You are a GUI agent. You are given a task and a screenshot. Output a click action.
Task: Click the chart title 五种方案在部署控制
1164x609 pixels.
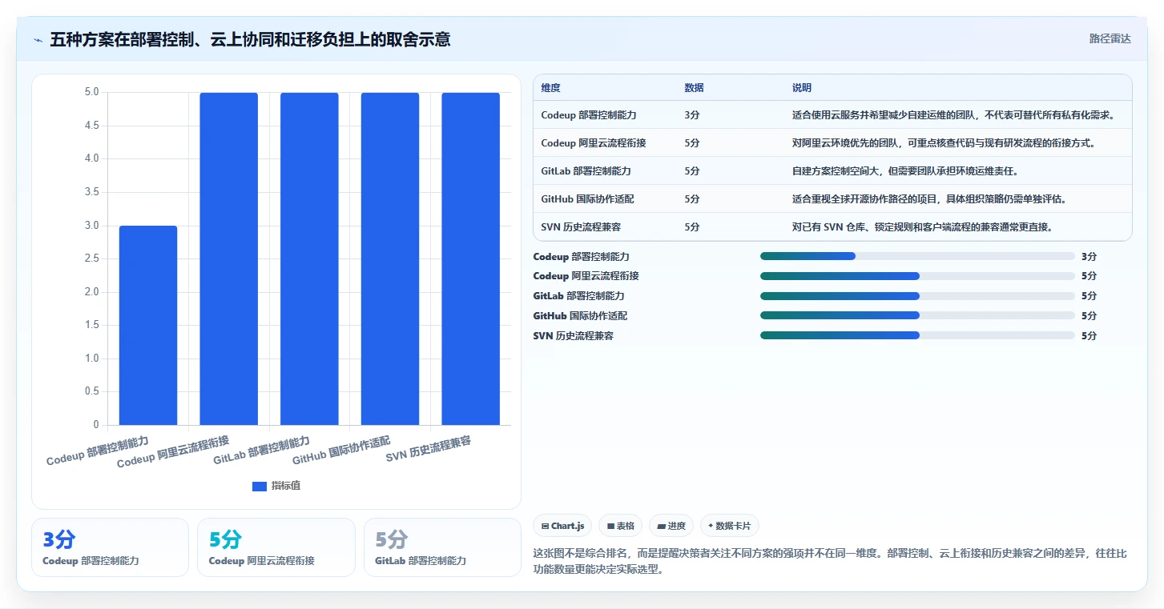point(250,39)
